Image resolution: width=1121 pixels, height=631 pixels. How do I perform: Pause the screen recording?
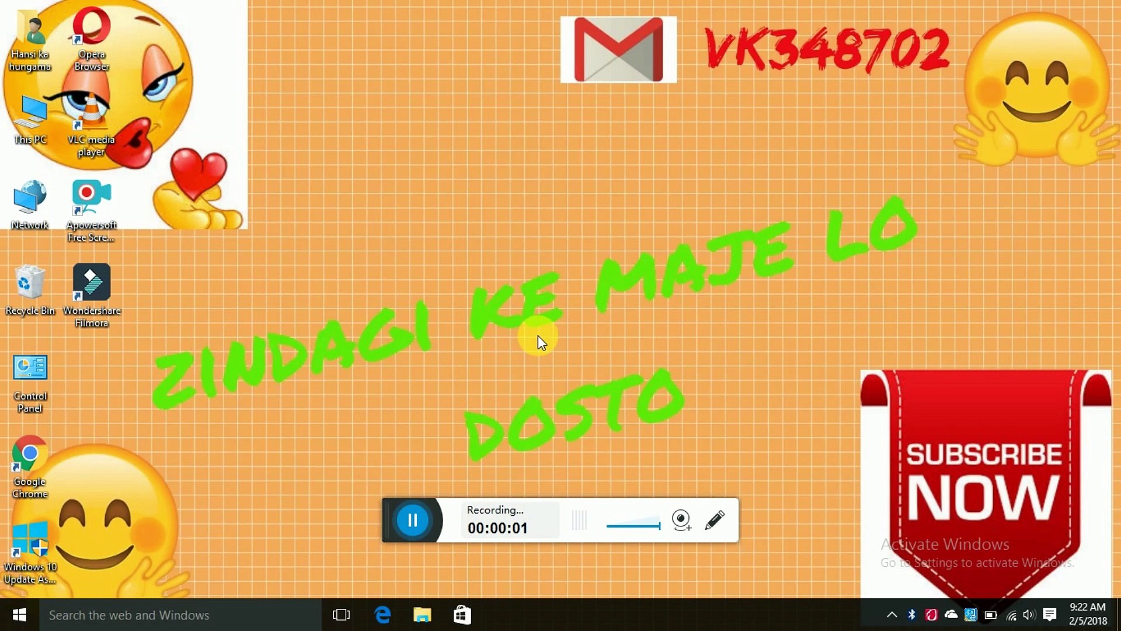point(413,520)
